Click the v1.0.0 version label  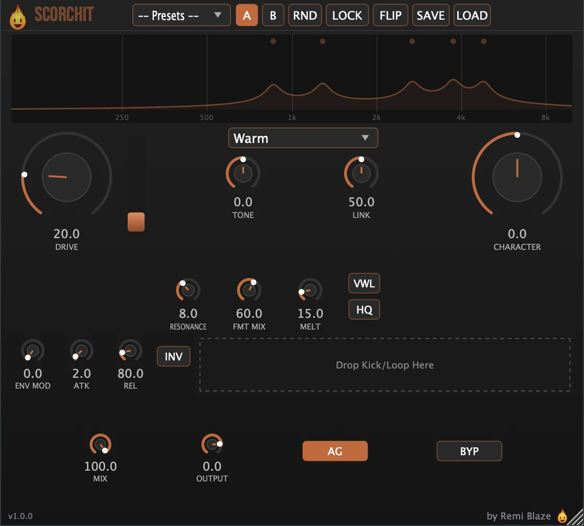click(x=20, y=516)
